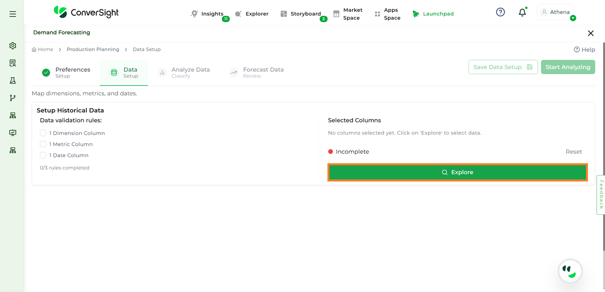Enable the 1 Date Column checkbox
Screen dimensions: 605x292
click(x=43, y=155)
